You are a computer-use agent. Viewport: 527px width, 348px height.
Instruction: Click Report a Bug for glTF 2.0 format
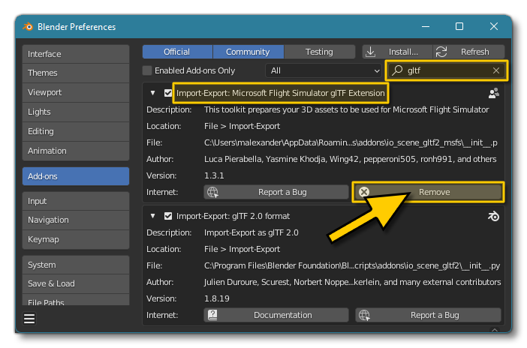(428, 315)
